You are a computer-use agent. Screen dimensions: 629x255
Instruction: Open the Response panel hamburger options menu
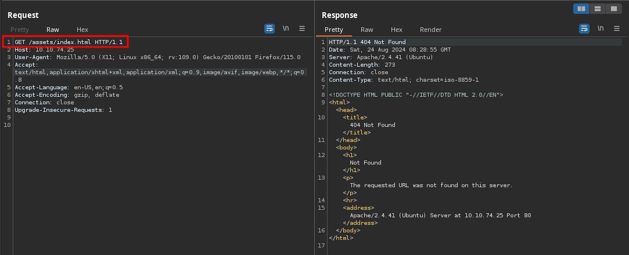[616, 28]
